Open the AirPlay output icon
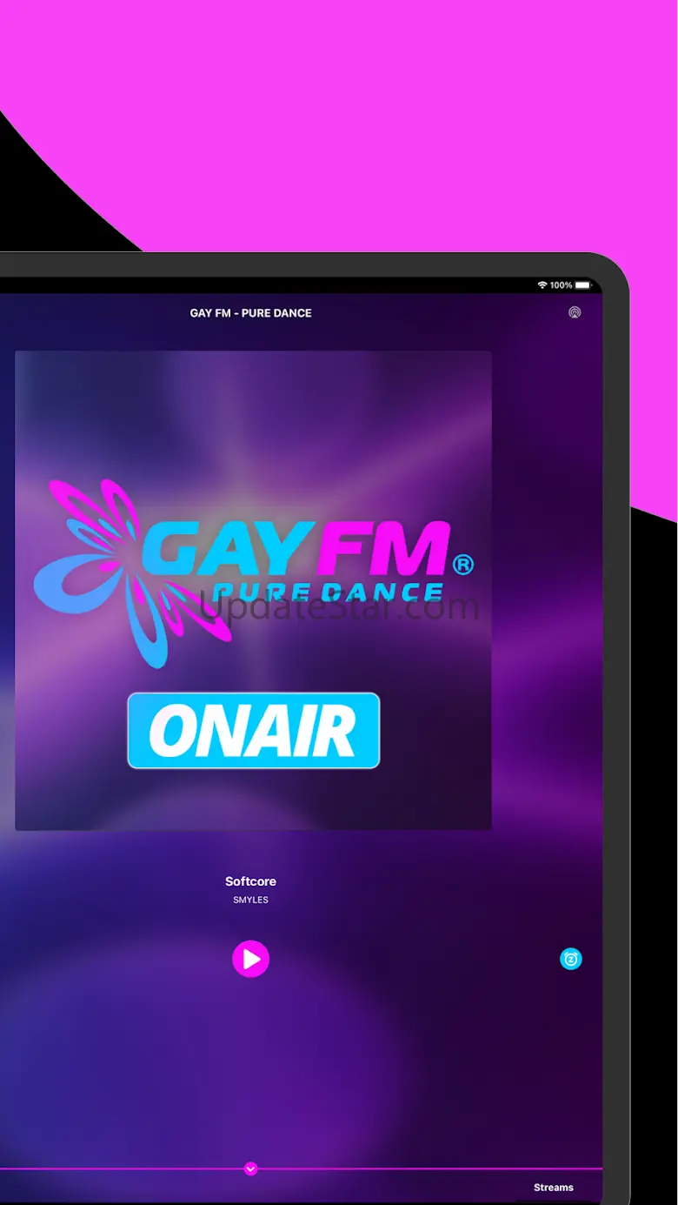 pyautogui.click(x=575, y=312)
